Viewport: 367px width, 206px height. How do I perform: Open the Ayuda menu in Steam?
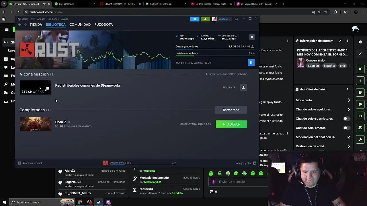(65, 19)
